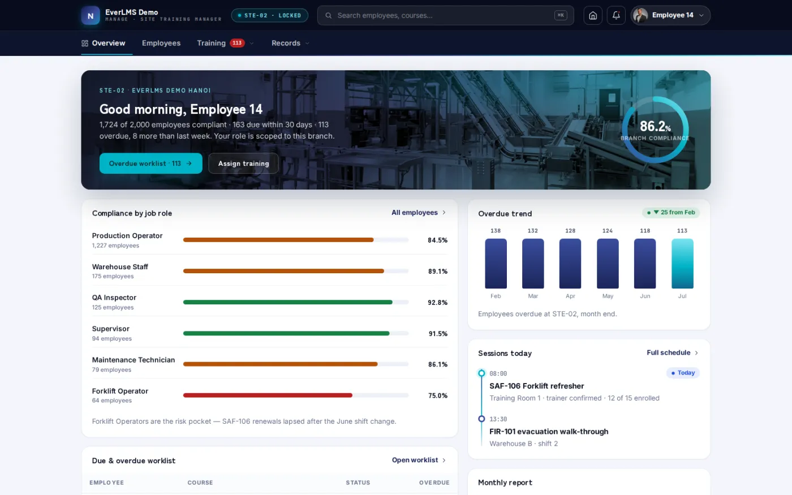Click the QA Inspector role name
Viewport: 792px width, 495px height.
(114, 298)
